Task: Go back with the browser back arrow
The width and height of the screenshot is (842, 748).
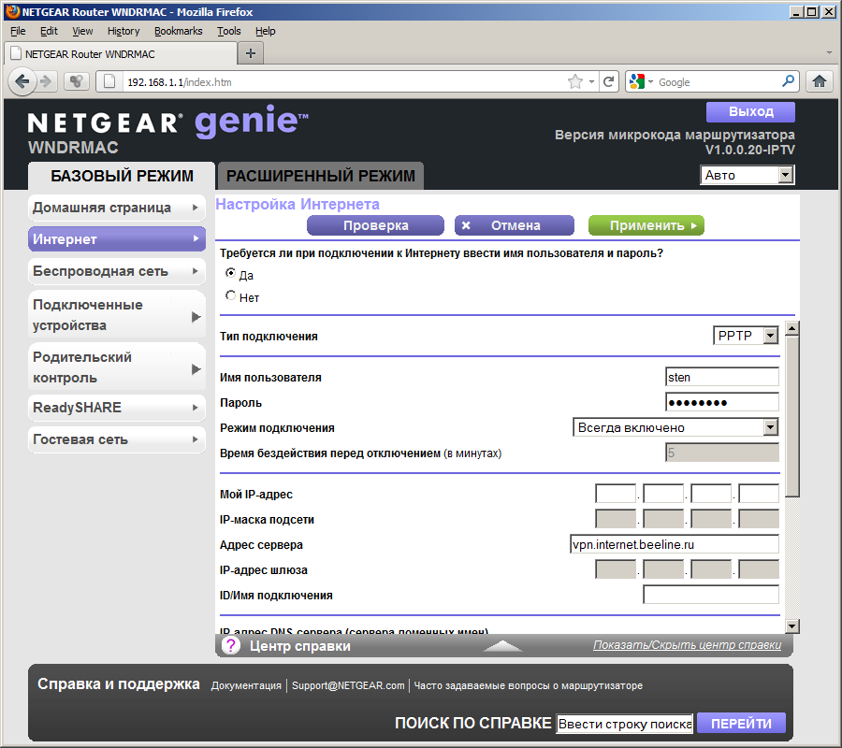Action: [22, 81]
